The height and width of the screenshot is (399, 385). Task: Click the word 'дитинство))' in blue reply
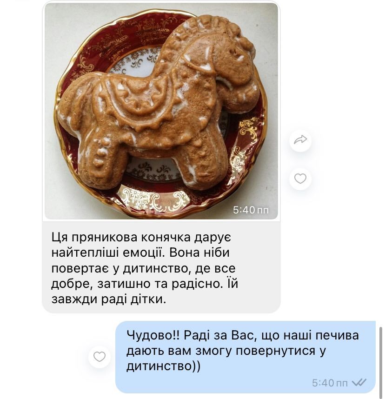click(x=163, y=366)
